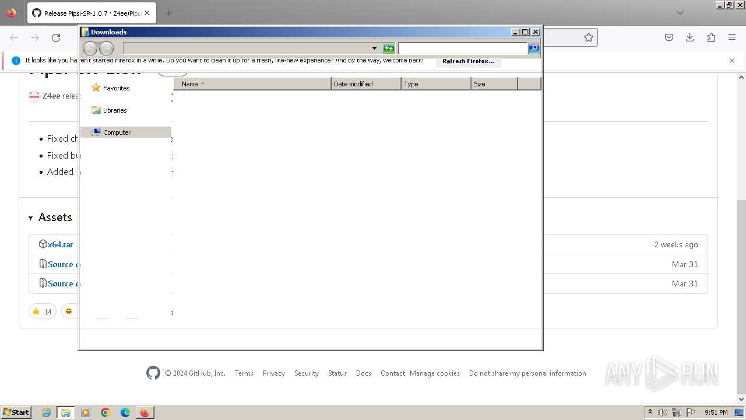Open the List all tabs chevron
Viewport: 746px width, 420px height.
[x=680, y=13]
